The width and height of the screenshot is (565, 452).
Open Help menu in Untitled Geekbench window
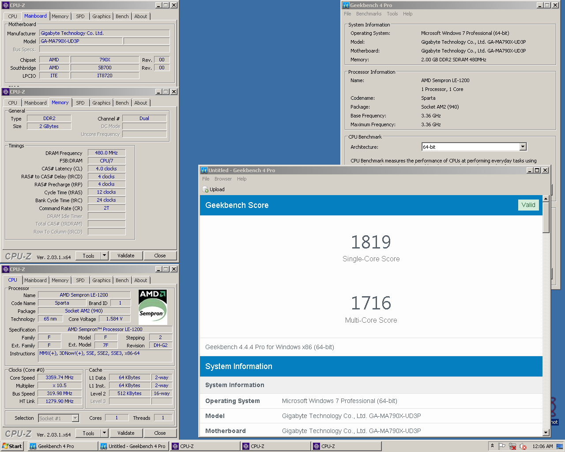(241, 179)
